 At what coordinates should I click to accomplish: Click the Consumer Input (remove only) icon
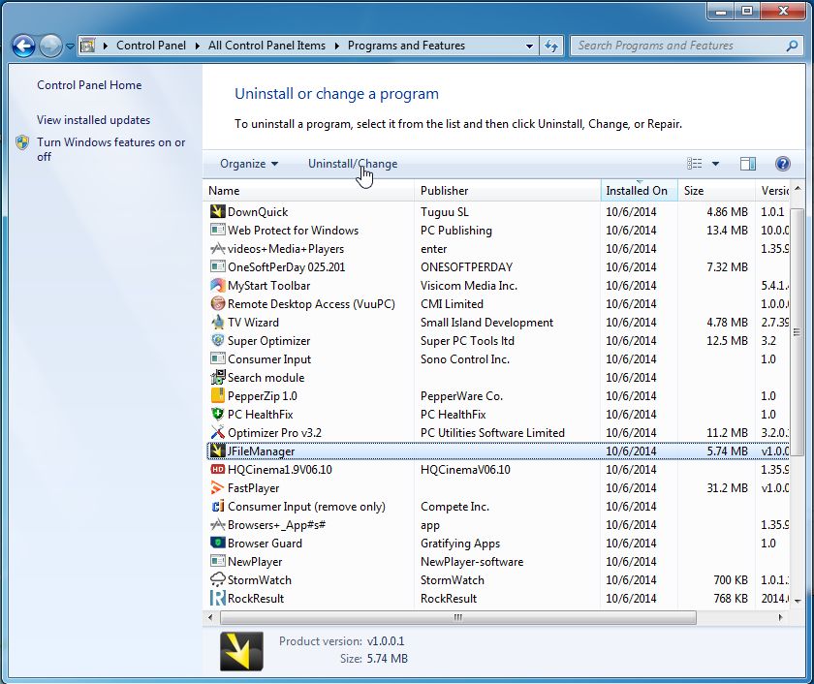point(217,506)
